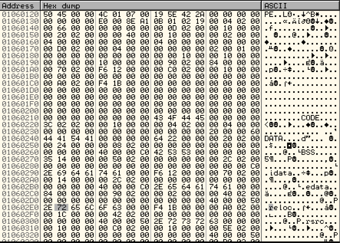Select address 010602E0 in the Address column
The image size is (340, 243).
(20, 207)
